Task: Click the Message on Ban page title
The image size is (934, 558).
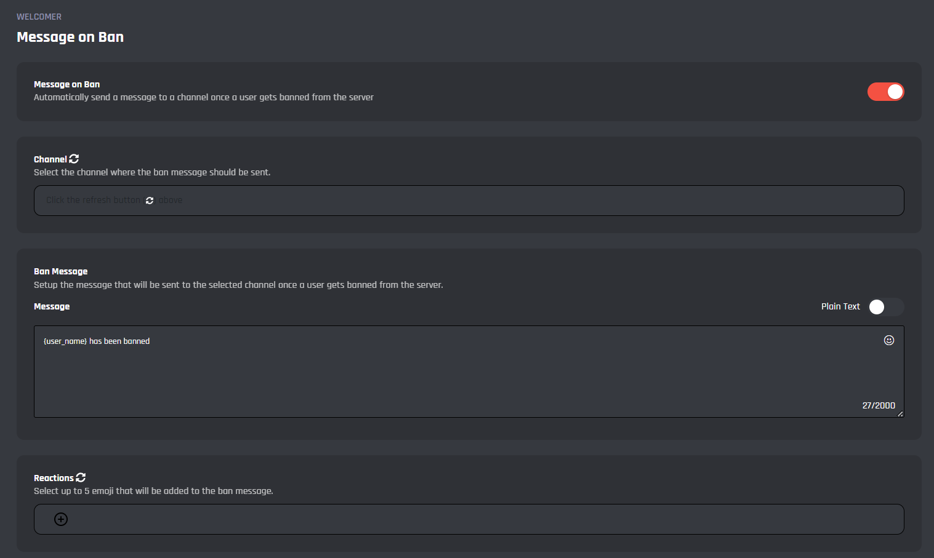Action: click(70, 37)
